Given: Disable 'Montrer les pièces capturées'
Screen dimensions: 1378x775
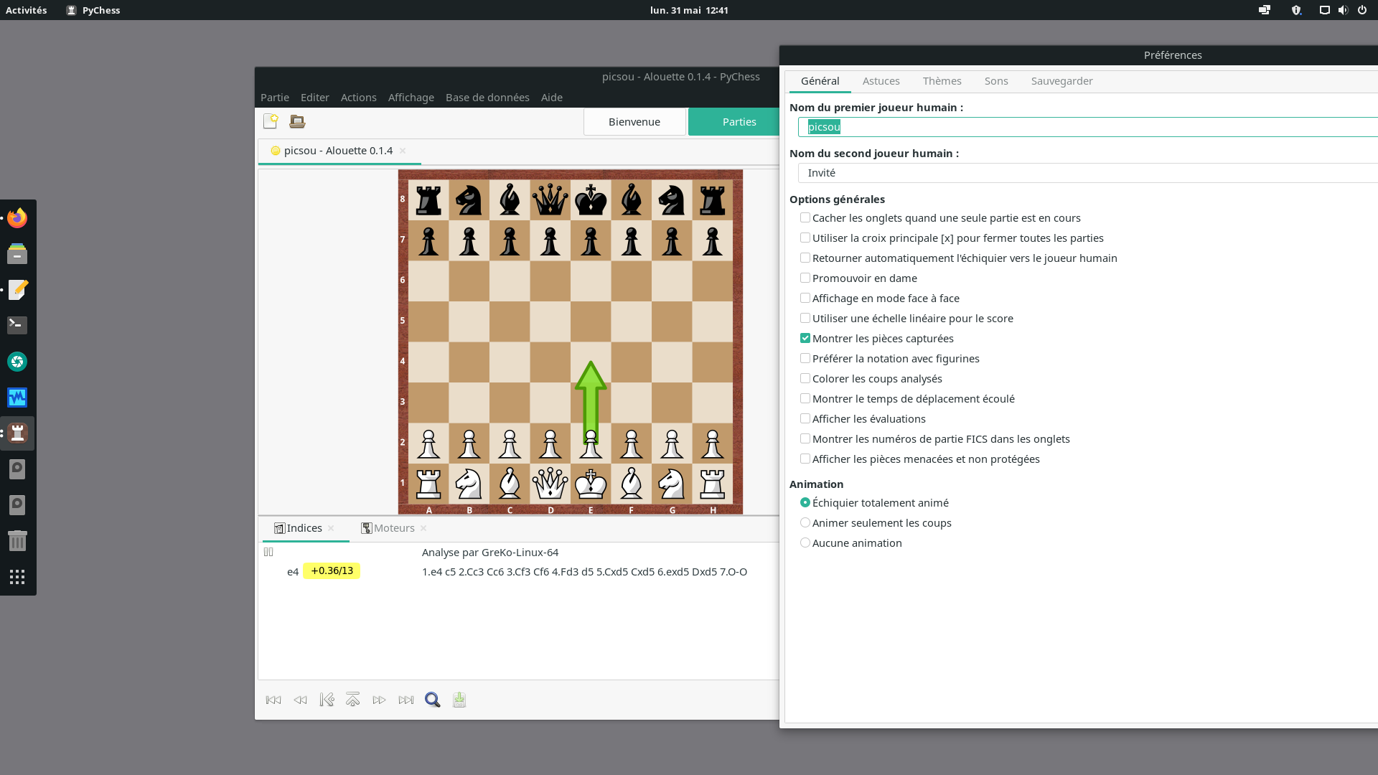Looking at the screenshot, I should point(805,337).
